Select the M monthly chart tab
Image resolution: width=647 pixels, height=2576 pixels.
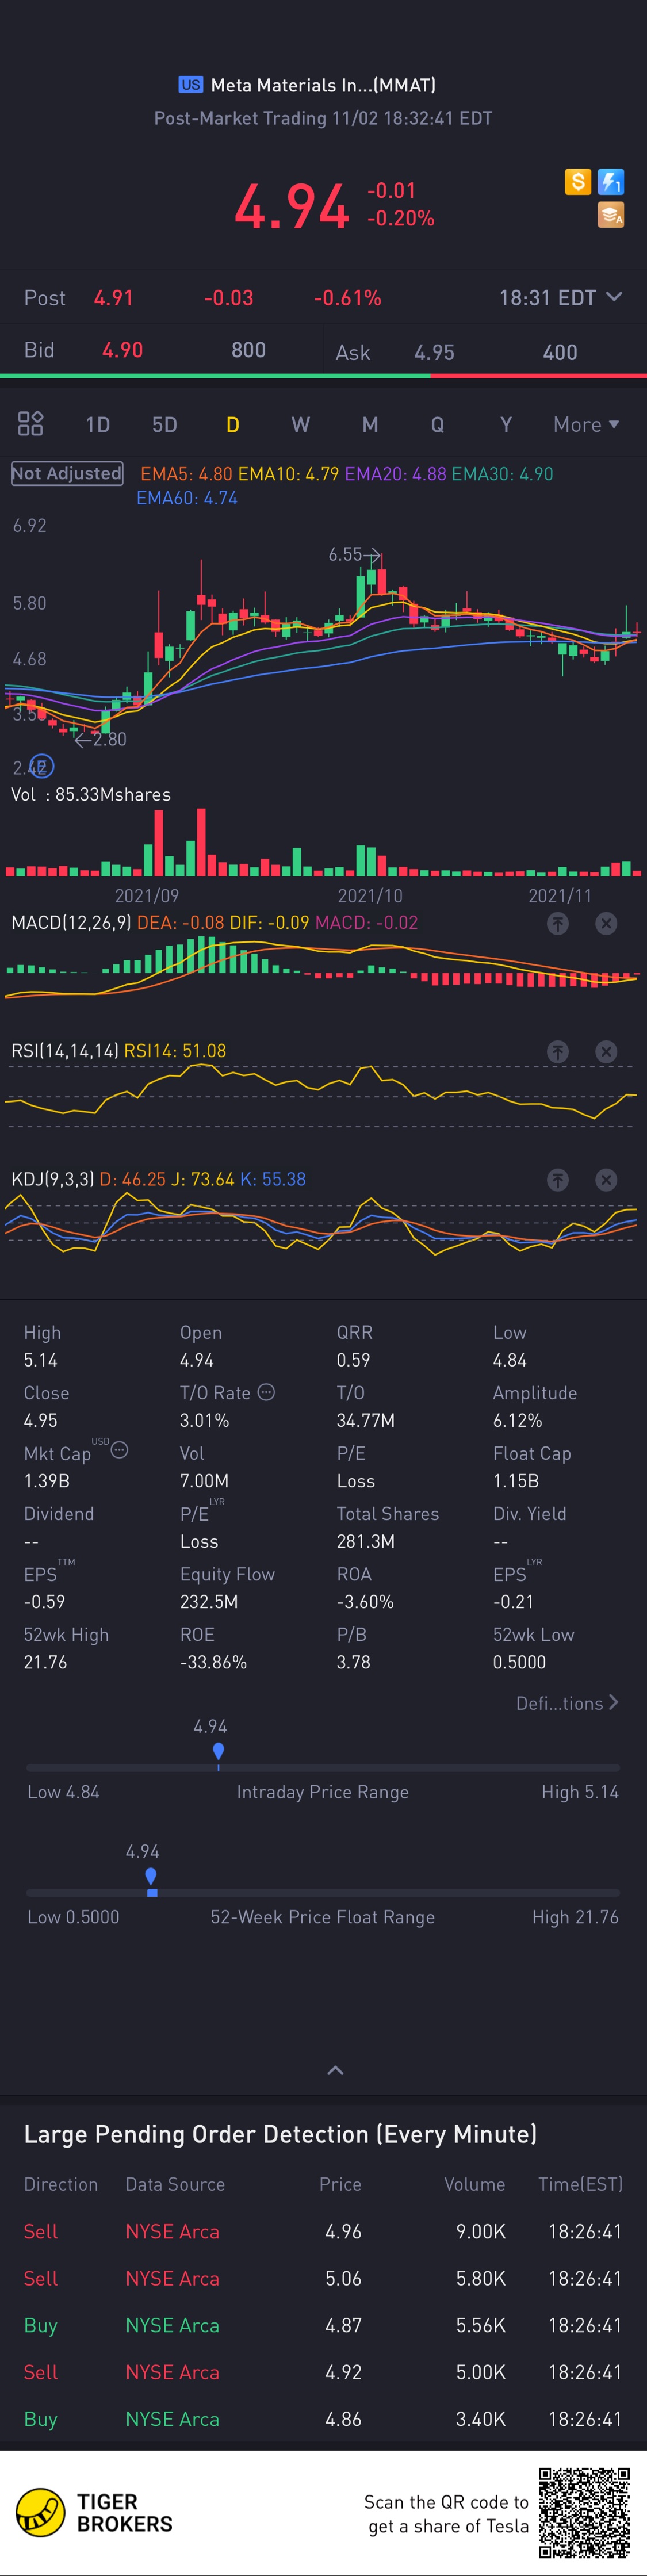point(370,425)
